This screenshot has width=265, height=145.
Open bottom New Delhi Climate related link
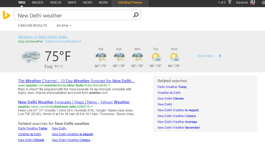click(x=31, y=140)
